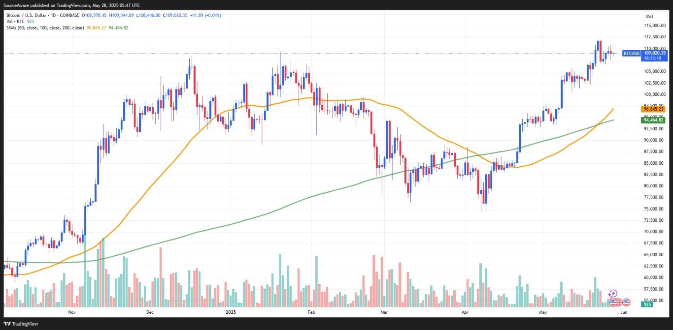
Task: Click the leftmost stacked US flag icon
Action: [x=614, y=301]
